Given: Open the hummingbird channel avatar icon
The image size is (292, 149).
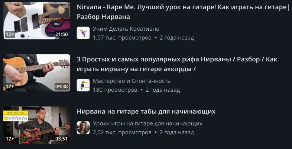Looking at the screenshot, I should [83, 33].
